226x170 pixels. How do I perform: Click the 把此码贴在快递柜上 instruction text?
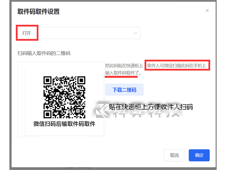pos(124,66)
